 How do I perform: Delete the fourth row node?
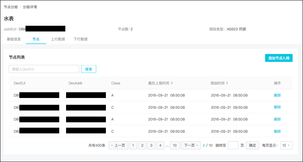(277, 131)
